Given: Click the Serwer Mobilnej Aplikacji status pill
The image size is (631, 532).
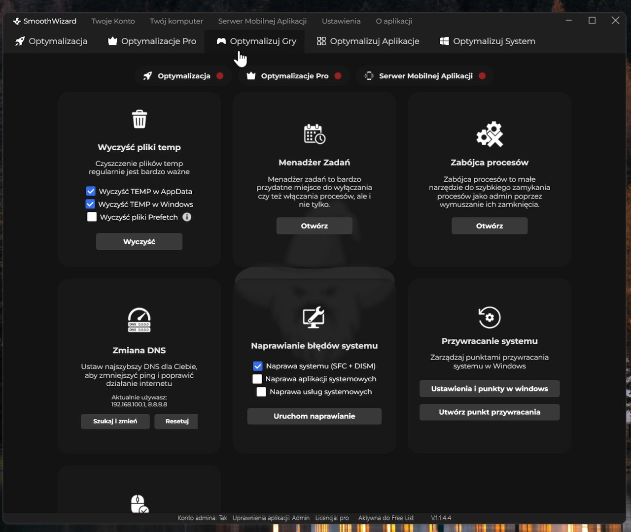Looking at the screenshot, I should 425,76.
